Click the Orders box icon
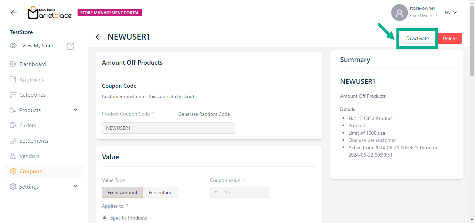This screenshot has height=223, width=475. point(13,125)
